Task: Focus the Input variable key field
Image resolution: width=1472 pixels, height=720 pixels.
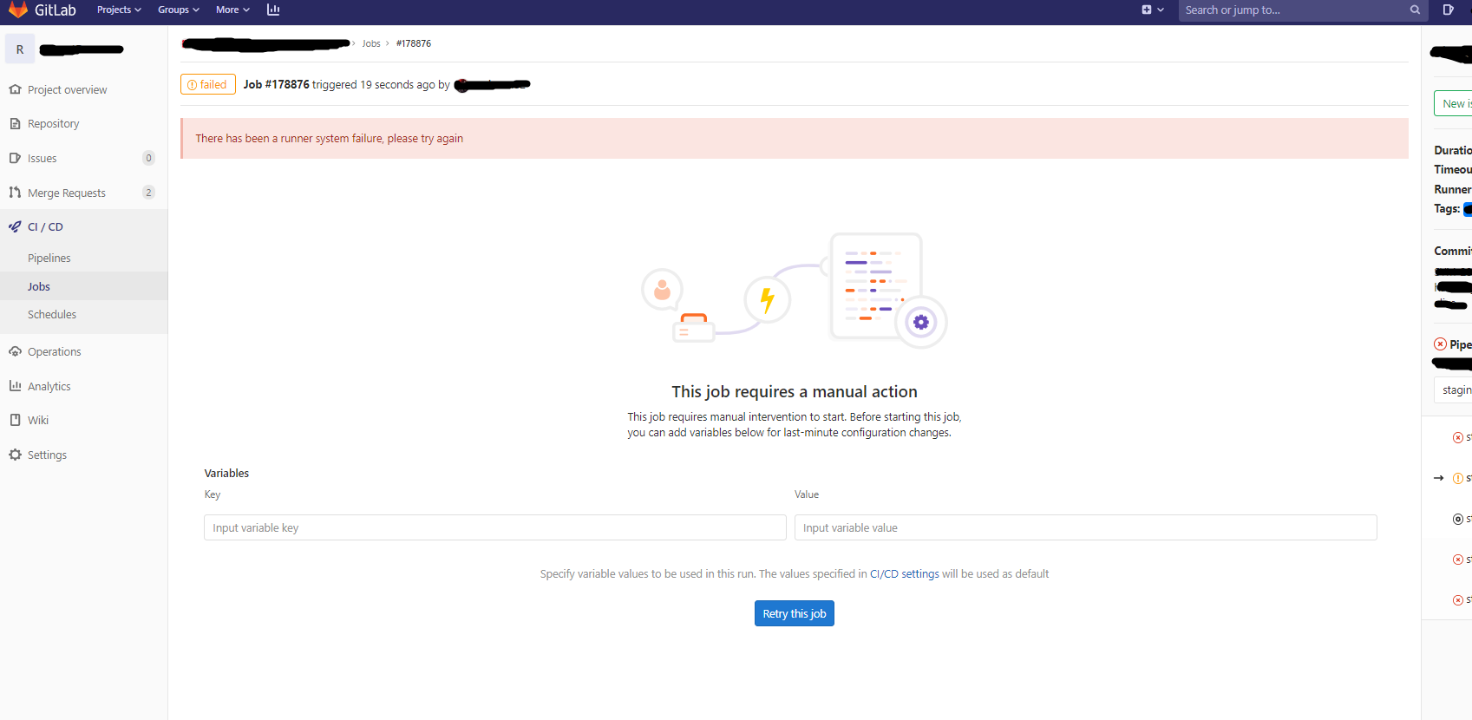Action: pos(494,527)
